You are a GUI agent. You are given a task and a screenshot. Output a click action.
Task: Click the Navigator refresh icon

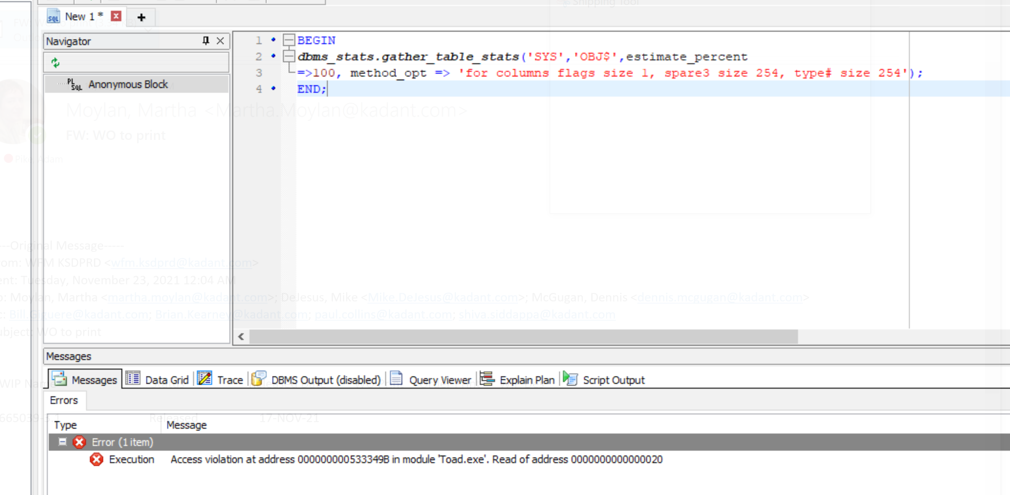(x=55, y=63)
